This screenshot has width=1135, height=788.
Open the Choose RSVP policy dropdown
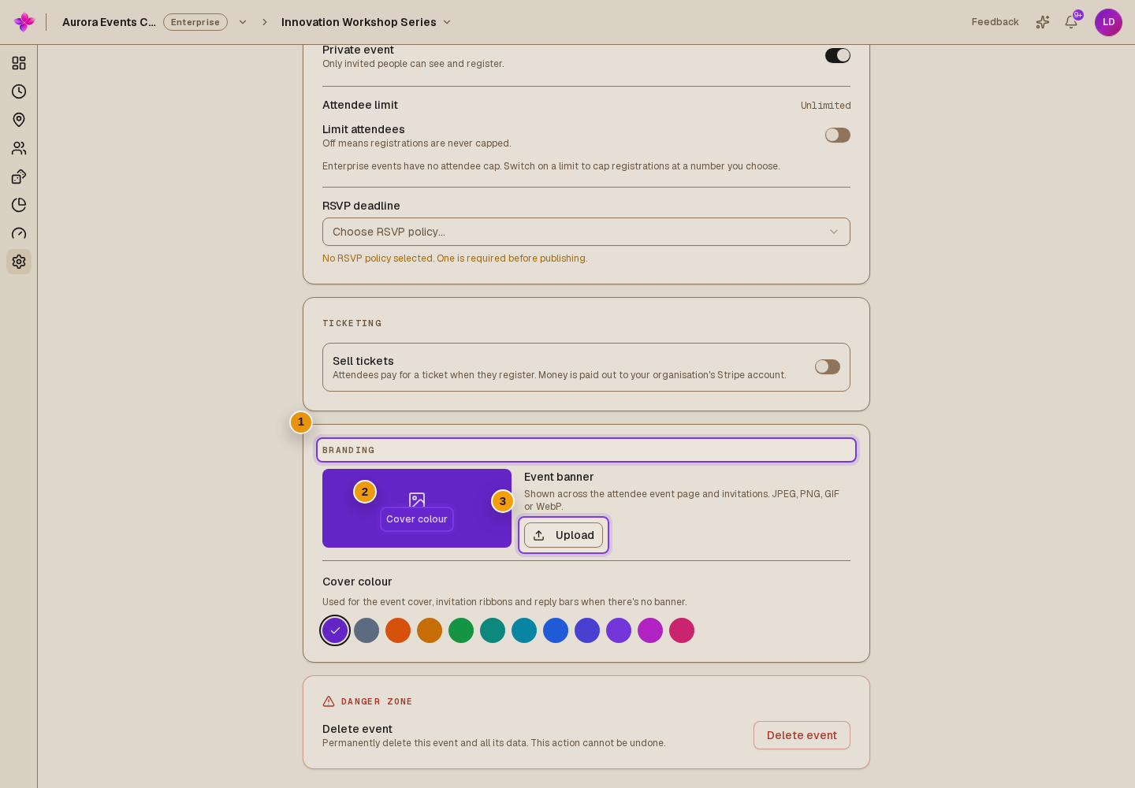coord(586,232)
